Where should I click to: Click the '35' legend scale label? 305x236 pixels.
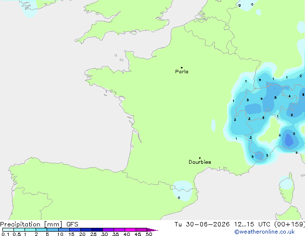[x=115, y=234]
